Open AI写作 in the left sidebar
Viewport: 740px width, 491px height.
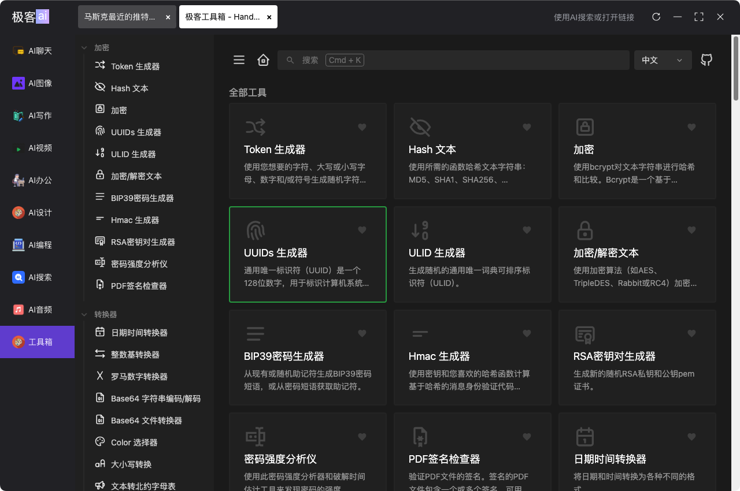[x=37, y=116]
